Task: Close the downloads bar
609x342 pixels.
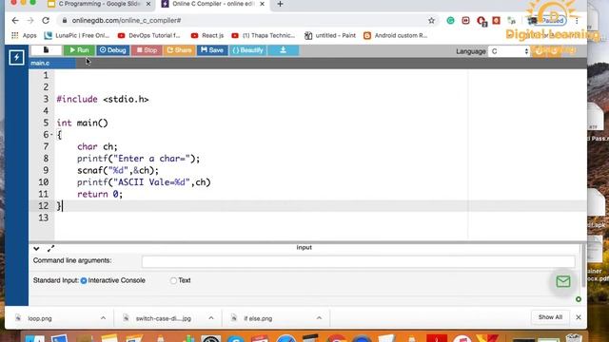Action: click(x=579, y=317)
